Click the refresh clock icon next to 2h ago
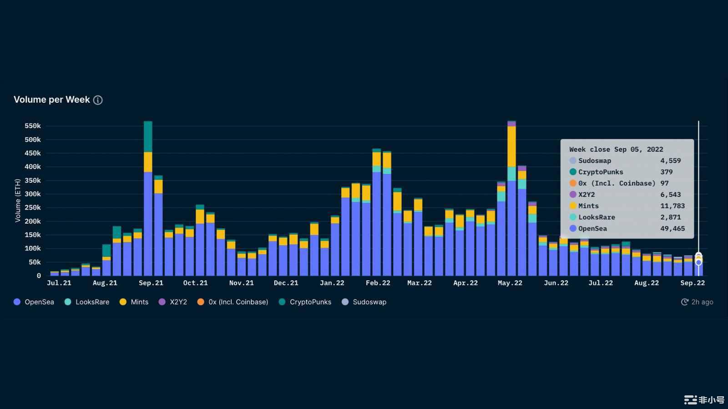 pos(684,302)
